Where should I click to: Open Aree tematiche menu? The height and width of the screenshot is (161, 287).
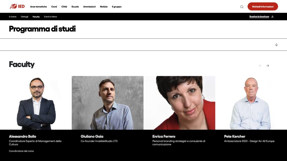point(38,7)
